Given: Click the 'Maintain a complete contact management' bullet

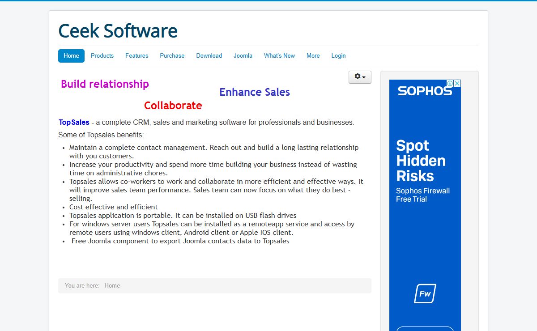Looking at the screenshot, I should [x=214, y=152].
